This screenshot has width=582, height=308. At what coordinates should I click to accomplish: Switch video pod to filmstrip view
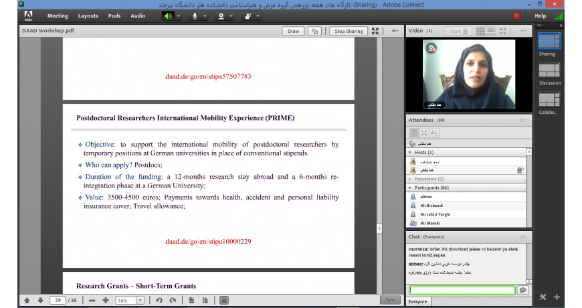click(x=491, y=31)
